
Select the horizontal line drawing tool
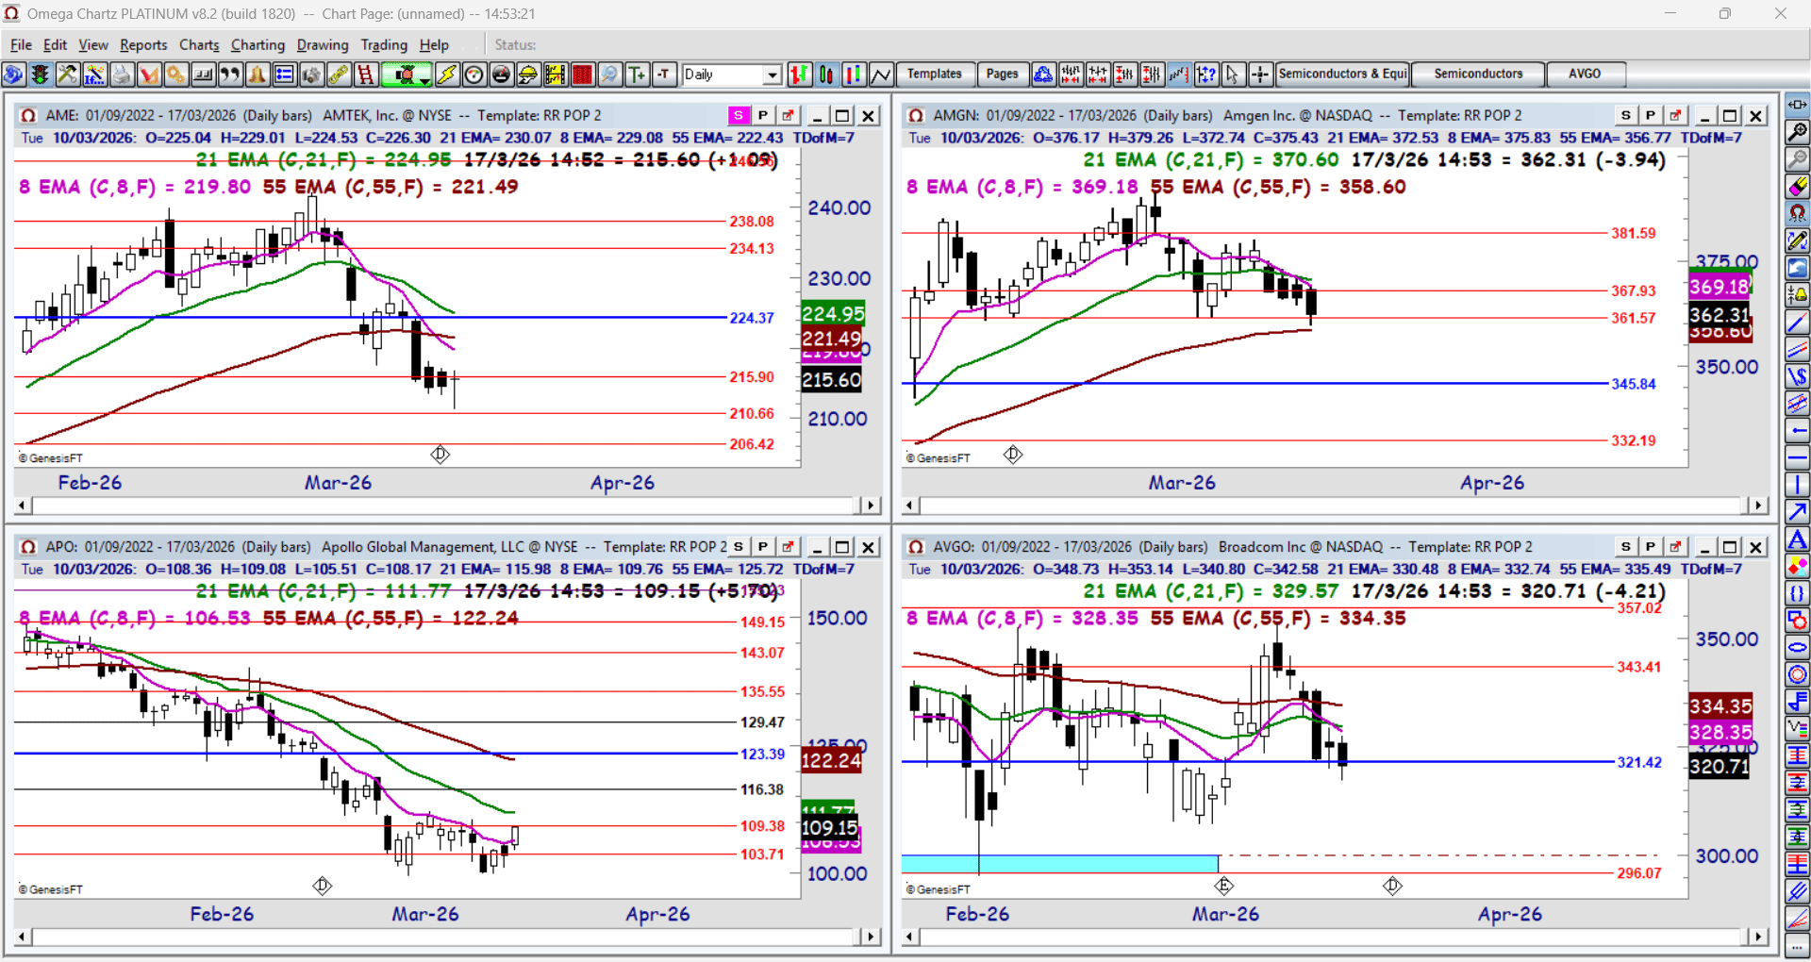(x=1798, y=458)
